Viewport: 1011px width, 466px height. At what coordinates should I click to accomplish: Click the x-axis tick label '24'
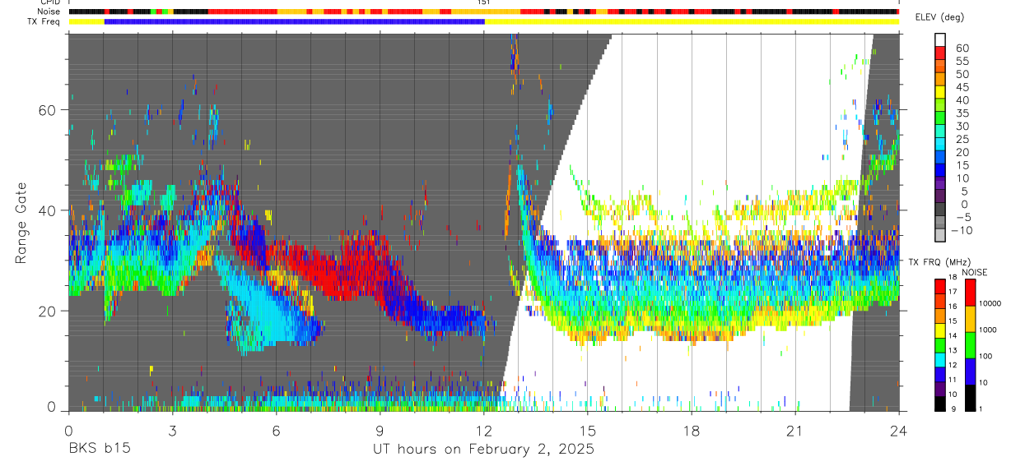point(899,430)
